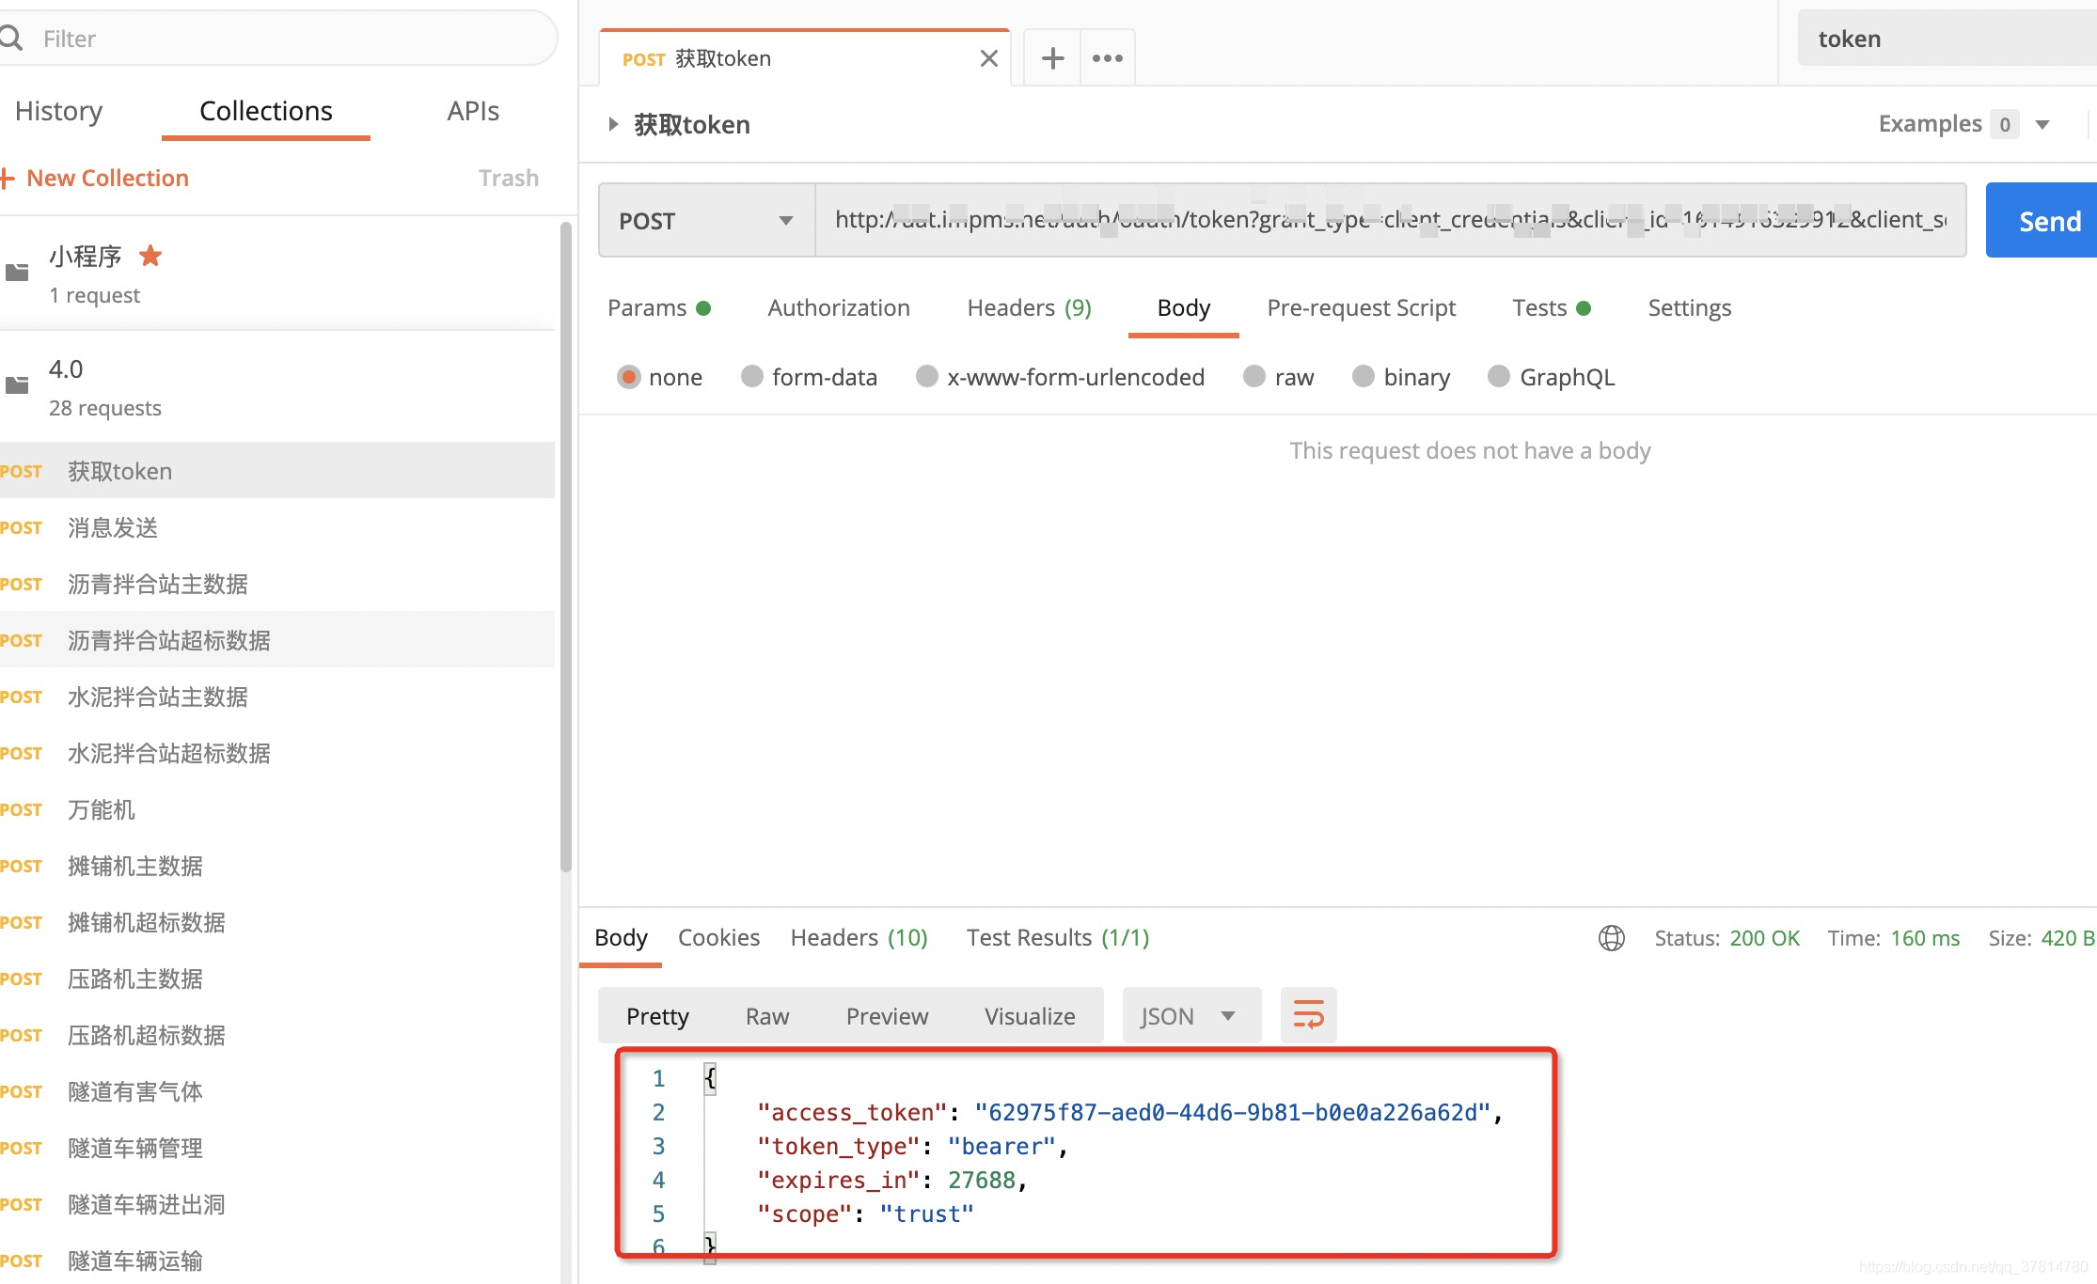
Task: Select the 压路机超标数据 request
Action: click(x=277, y=1035)
